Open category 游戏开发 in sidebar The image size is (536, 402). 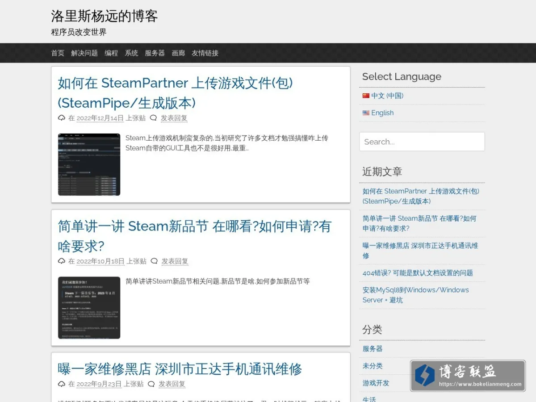click(x=376, y=383)
